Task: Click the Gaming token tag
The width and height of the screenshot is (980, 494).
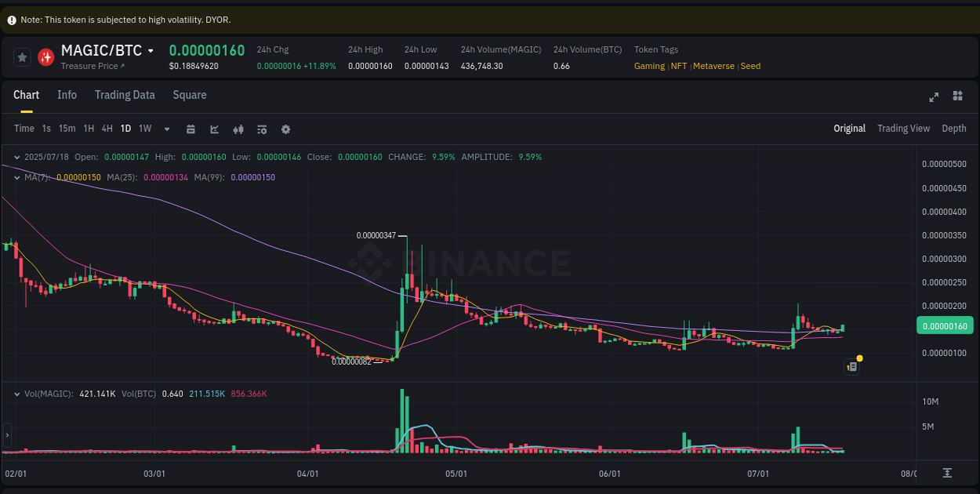Action: (x=649, y=66)
